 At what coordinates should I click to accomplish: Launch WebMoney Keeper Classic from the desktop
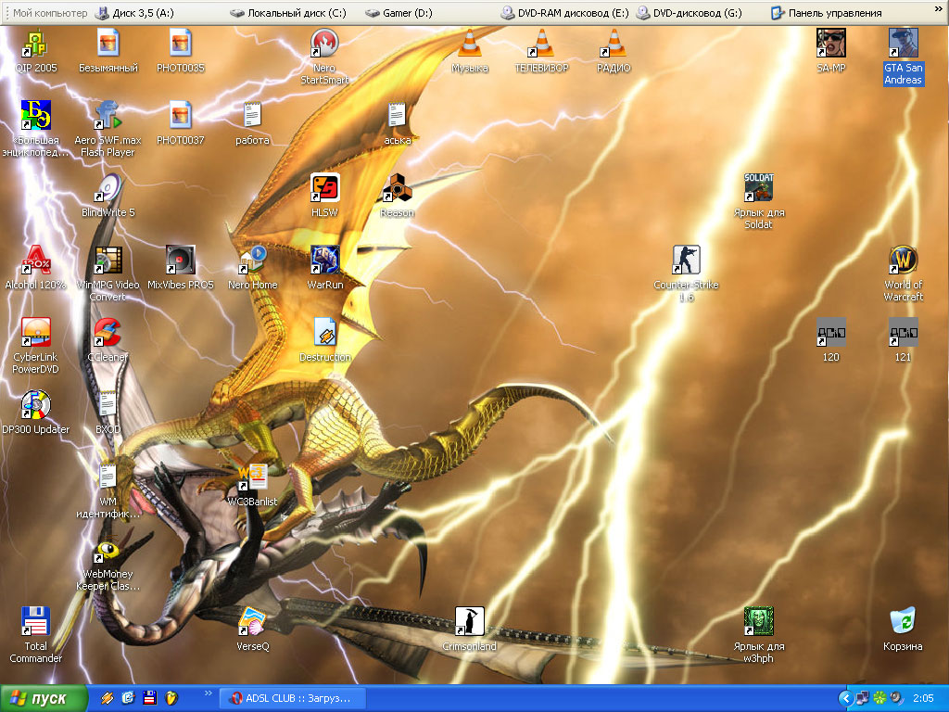108,563
